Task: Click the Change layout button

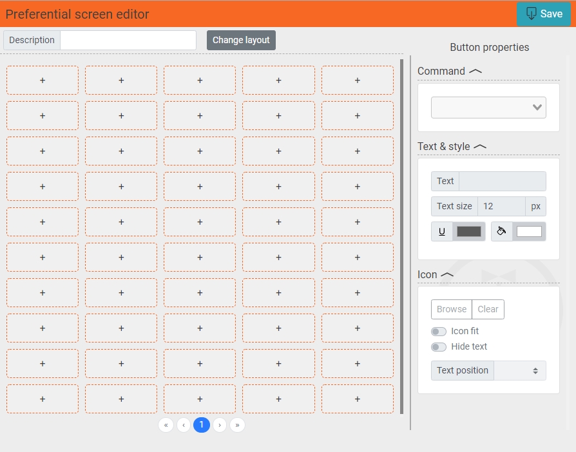Action: tap(241, 40)
